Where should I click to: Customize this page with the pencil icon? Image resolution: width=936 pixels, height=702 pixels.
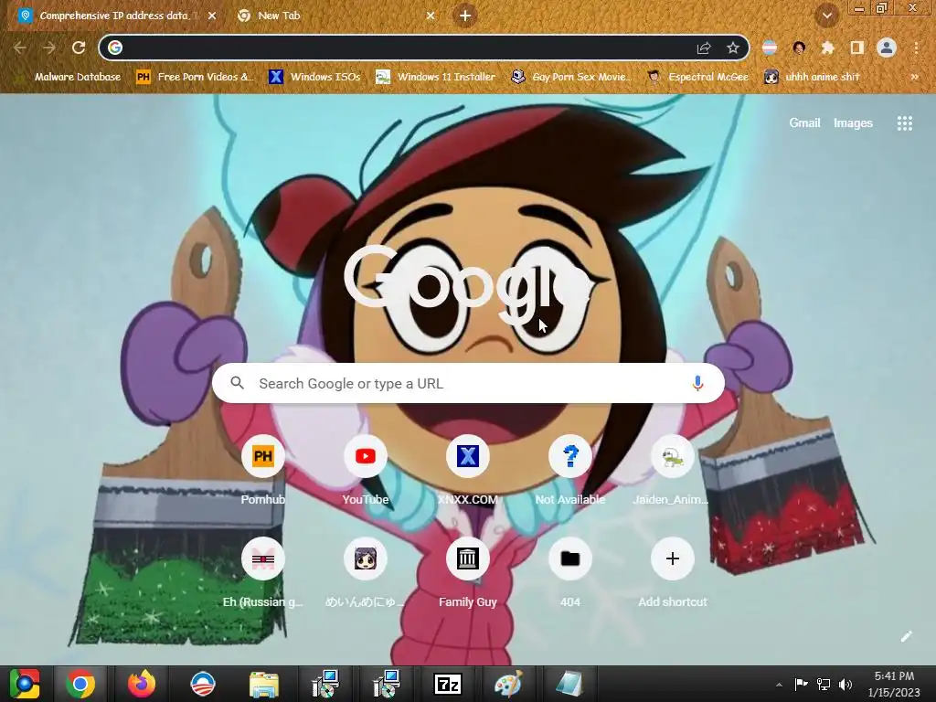(x=906, y=636)
